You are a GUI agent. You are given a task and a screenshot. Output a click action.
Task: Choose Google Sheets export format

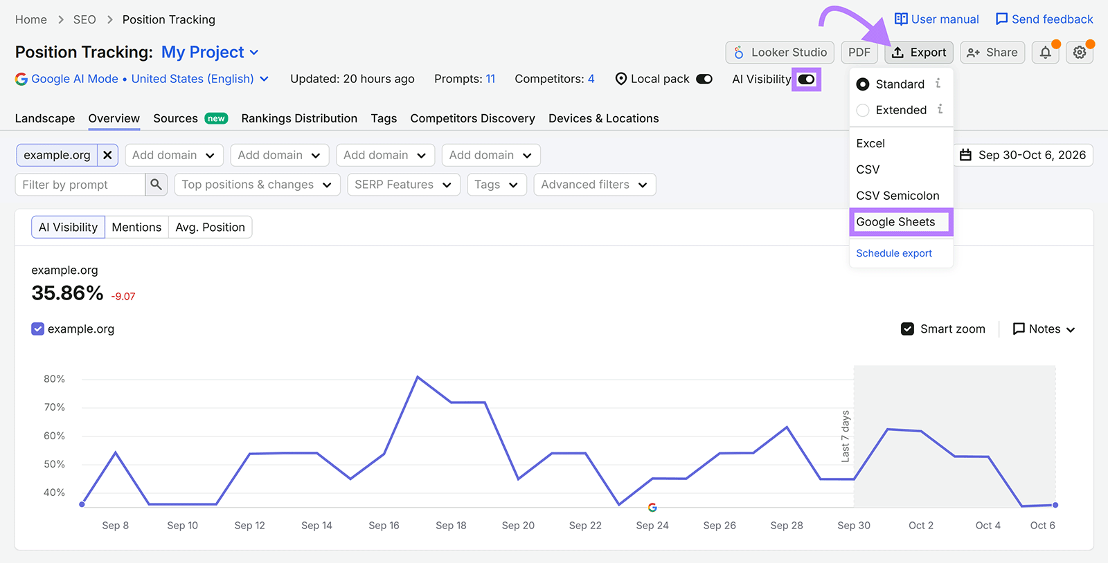(901, 222)
